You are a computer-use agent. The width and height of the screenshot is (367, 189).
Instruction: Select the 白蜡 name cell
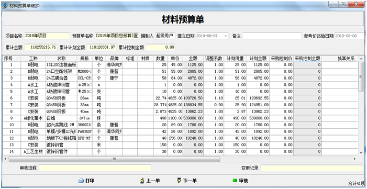[x=61, y=118]
